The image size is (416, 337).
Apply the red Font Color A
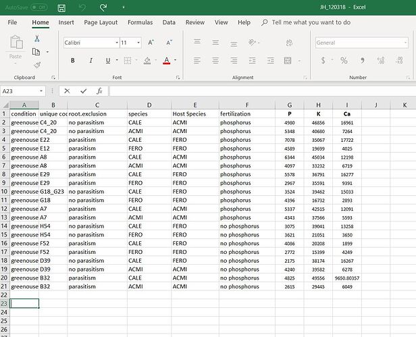click(166, 61)
